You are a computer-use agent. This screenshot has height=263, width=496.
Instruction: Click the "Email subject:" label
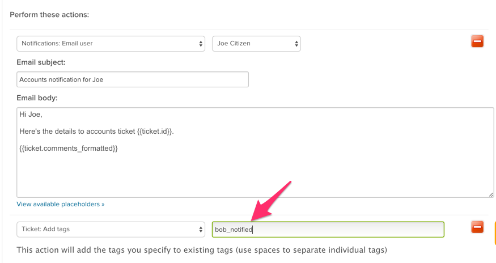coord(41,62)
